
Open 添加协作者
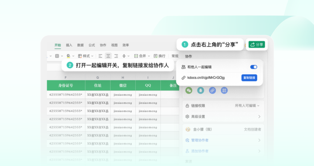click(200, 151)
